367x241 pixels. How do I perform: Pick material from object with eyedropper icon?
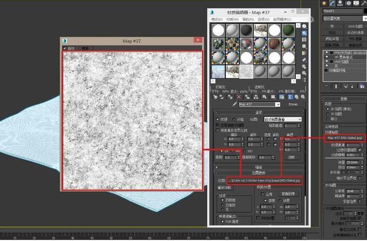pyautogui.click(x=235, y=104)
